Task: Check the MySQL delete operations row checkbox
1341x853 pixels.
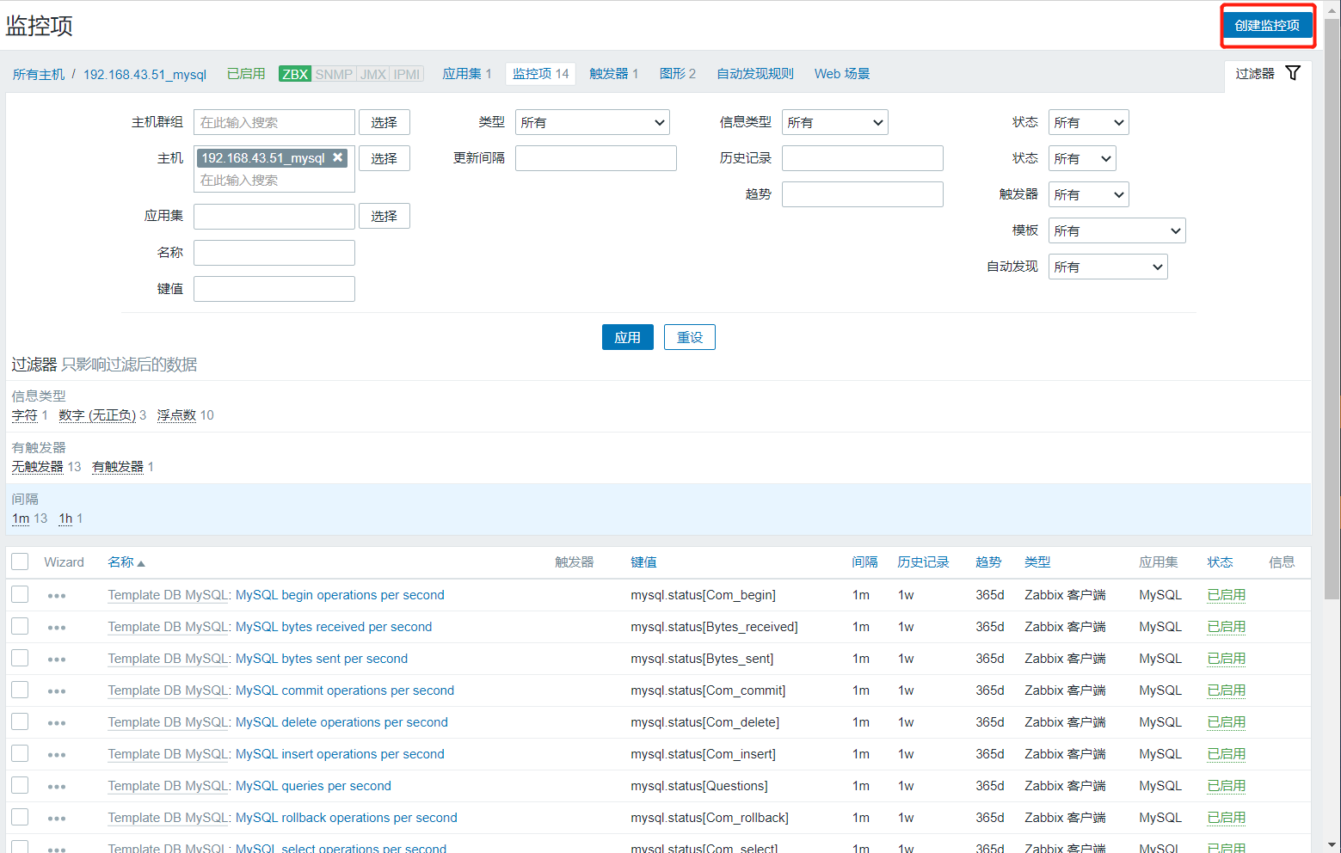Action: 20,721
